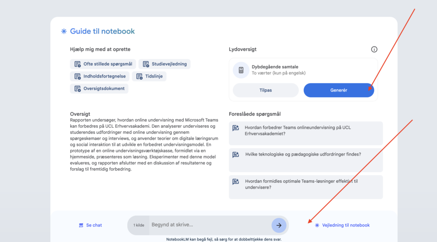Click the document icon on Tidslinje

coord(140,77)
